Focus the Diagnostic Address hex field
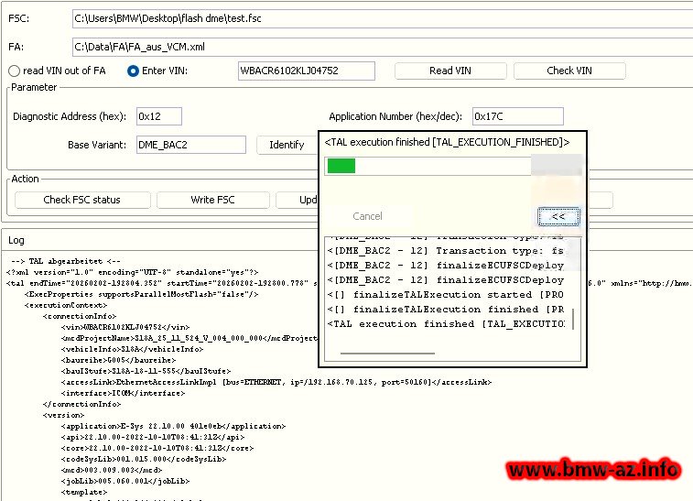The height and width of the screenshot is (501, 693). (158, 116)
